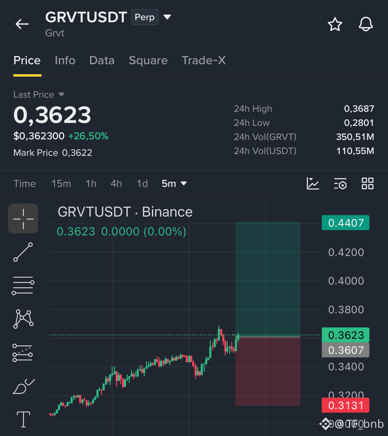Click the +26,50% change percentage
The width and height of the screenshot is (388, 436).
click(x=88, y=136)
